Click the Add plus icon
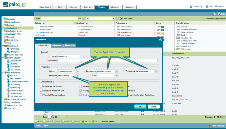Viewport: 226px width, 129px height. click(x=36, y=121)
